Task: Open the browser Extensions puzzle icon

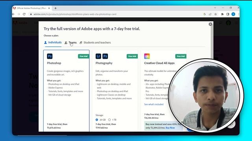Action: point(222,14)
